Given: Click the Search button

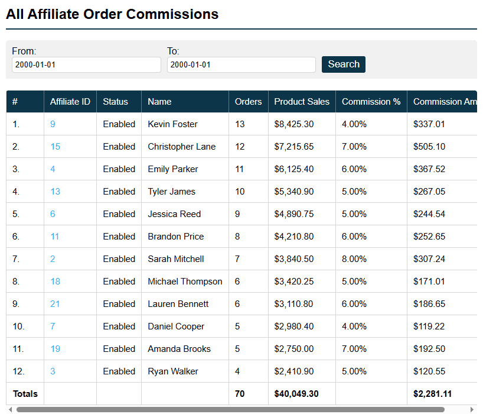Looking at the screenshot, I should [343, 64].
